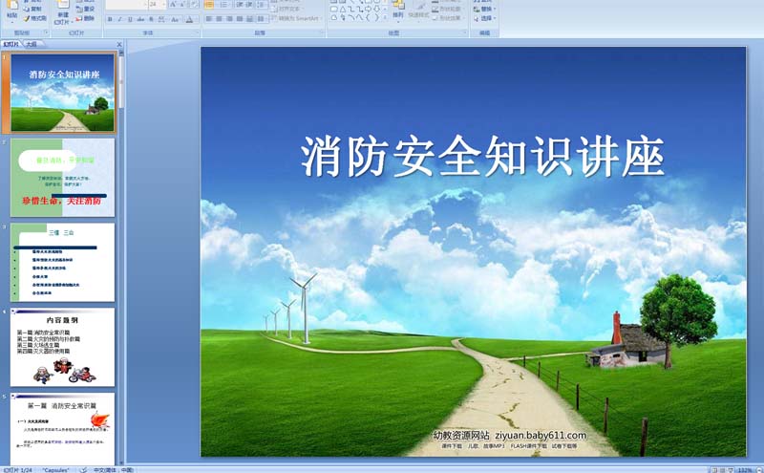Image resolution: width=764 pixels, height=473 pixels.
Task: Open the Arrange (排列) menu
Action: [398, 11]
